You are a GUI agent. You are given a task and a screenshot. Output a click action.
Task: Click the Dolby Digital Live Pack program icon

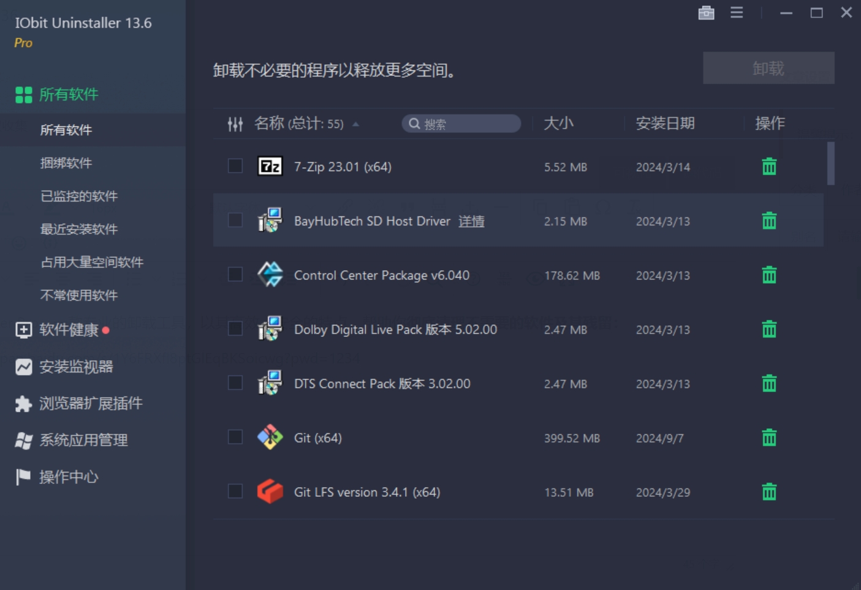270,328
